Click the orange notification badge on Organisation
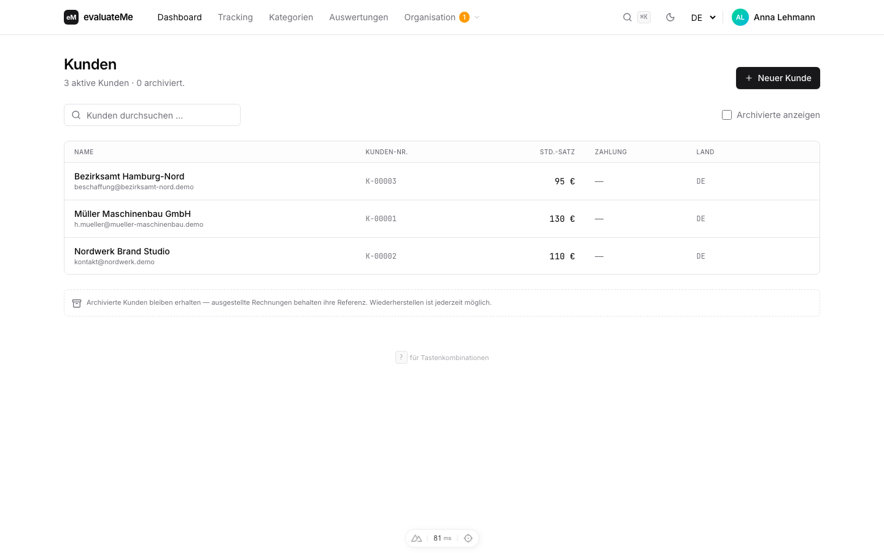The image size is (884, 553). 464,17
